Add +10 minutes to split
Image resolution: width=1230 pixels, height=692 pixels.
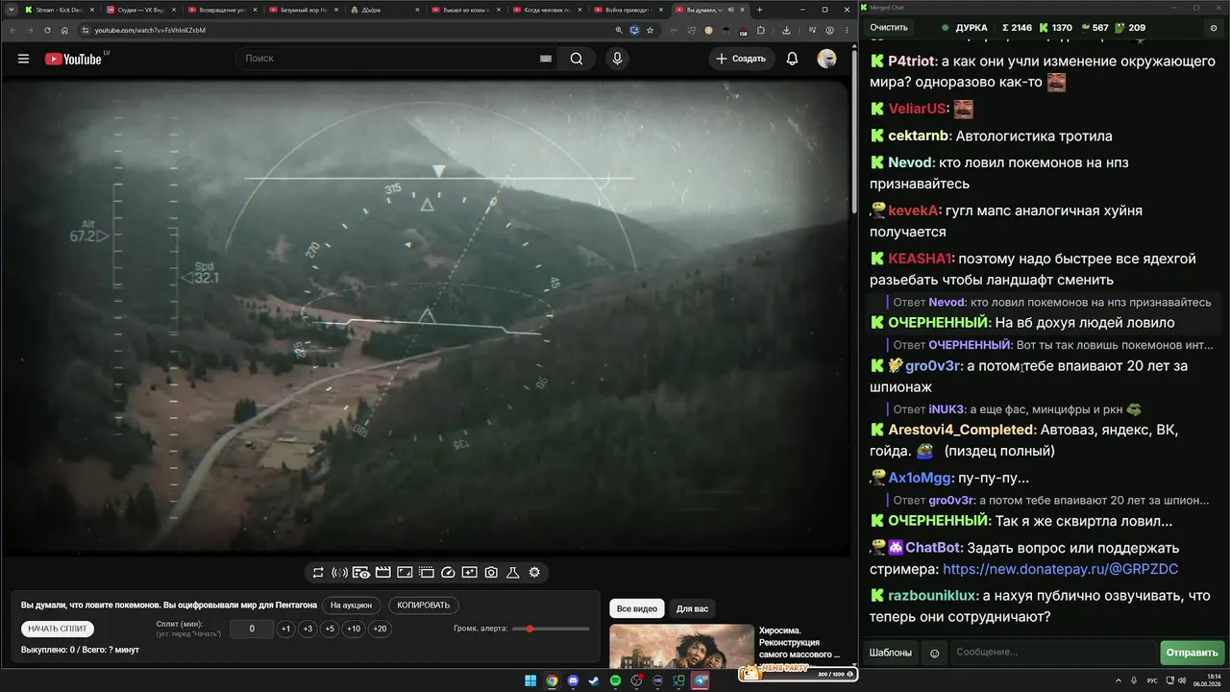tap(354, 629)
